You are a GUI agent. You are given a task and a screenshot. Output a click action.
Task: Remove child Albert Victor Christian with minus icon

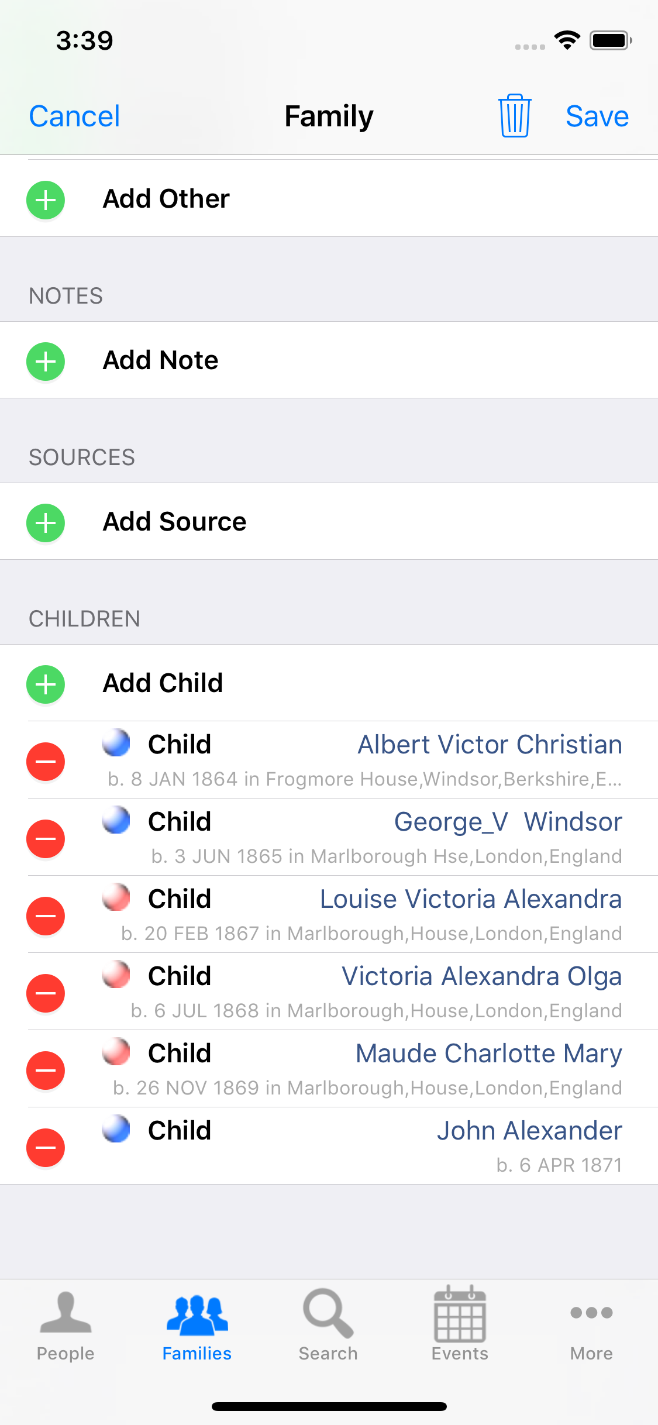[x=46, y=761]
